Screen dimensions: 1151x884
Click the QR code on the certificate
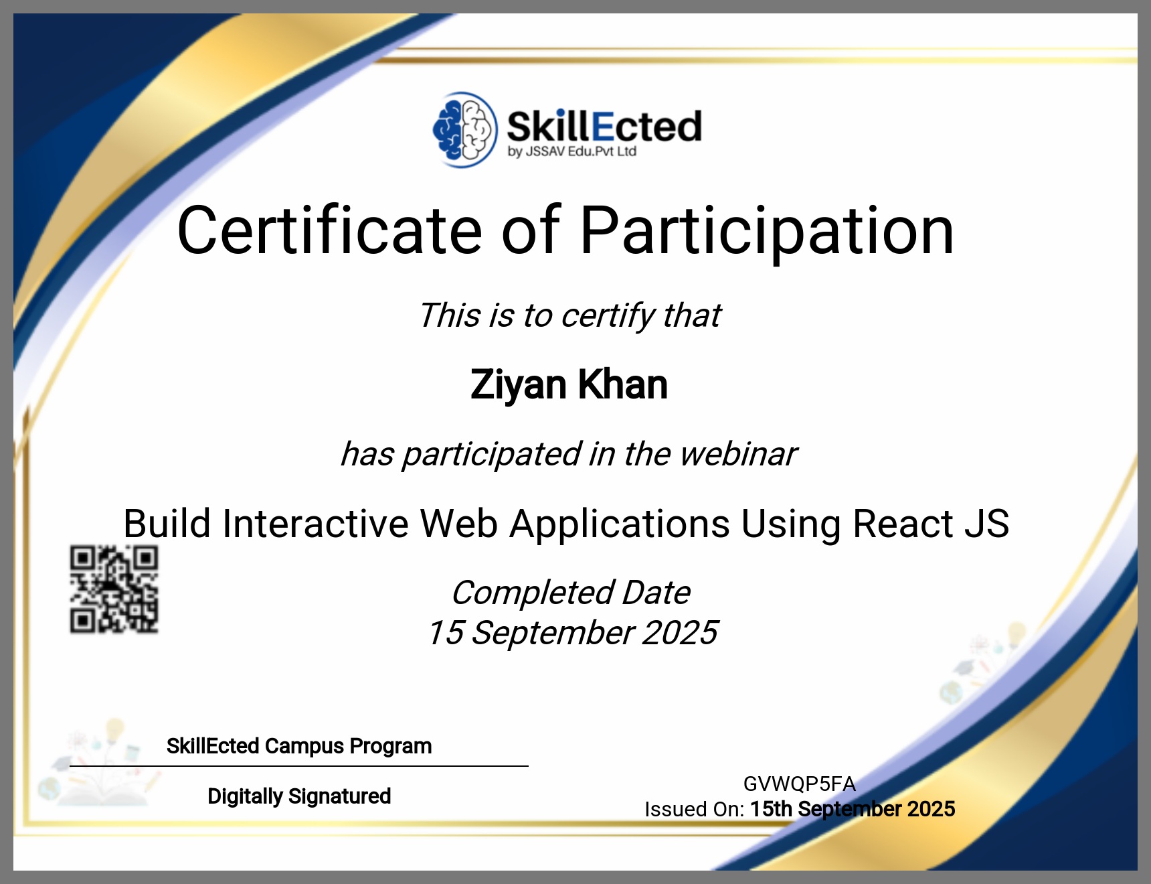coord(114,589)
